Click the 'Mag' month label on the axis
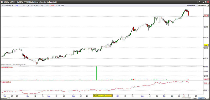Screen dimensions: 210x100 [4, 96]
